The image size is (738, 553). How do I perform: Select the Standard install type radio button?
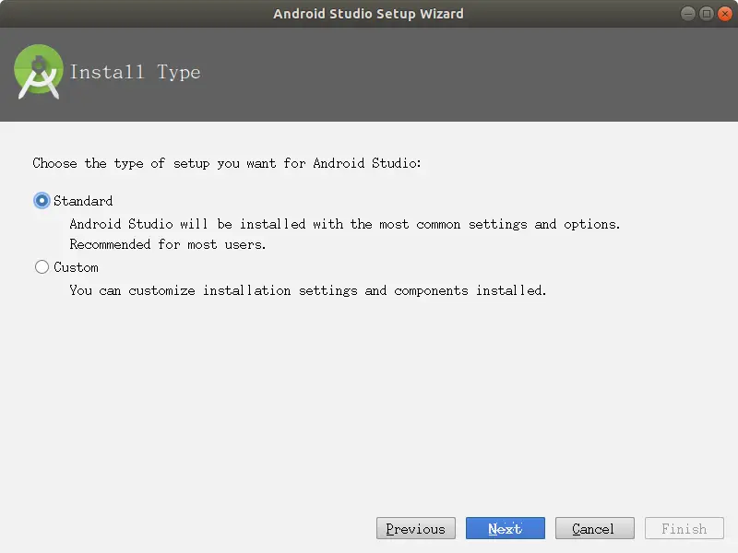tap(42, 201)
